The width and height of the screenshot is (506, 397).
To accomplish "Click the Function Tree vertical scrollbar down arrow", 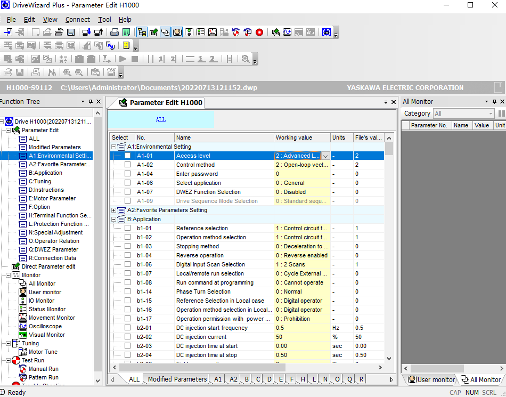I will pyautogui.click(x=97, y=381).
